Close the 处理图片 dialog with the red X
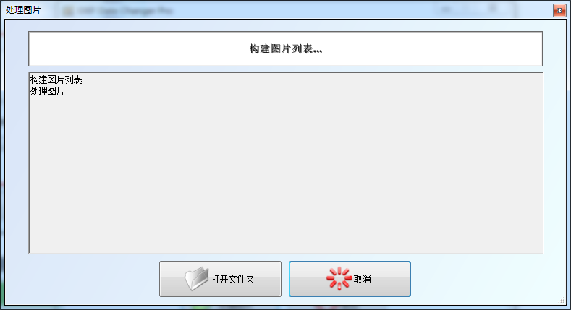The height and width of the screenshot is (310, 571). [x=559, y=11]
